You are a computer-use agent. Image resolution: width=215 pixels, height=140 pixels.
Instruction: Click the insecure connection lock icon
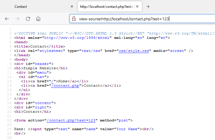click(74, 19)
